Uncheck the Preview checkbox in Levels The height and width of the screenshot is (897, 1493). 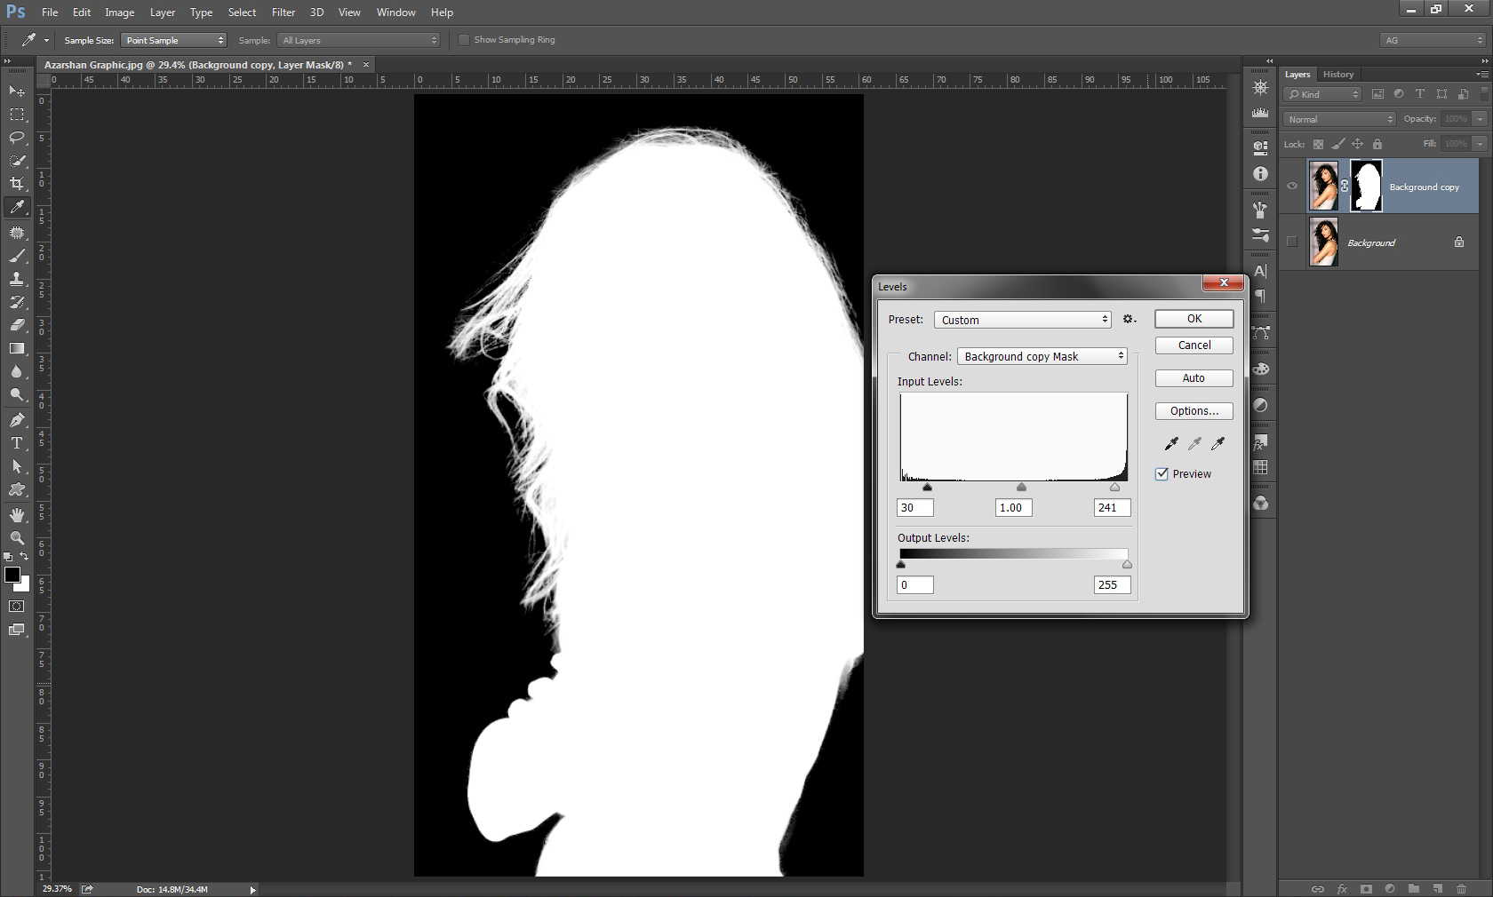click(x=1162, y=474)
